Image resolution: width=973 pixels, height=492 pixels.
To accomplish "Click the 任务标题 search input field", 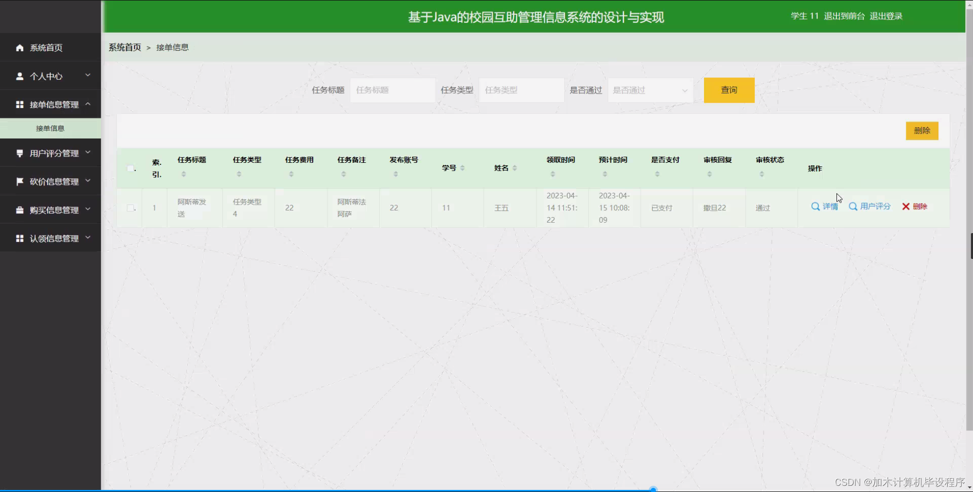I will click(392, 90).
